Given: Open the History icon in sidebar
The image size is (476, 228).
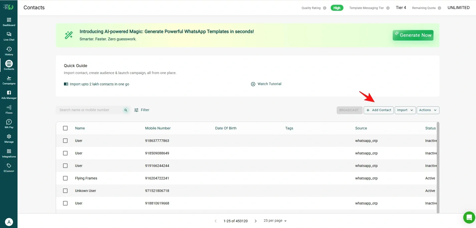Looking at the screenshot, I should pos(9,51).
